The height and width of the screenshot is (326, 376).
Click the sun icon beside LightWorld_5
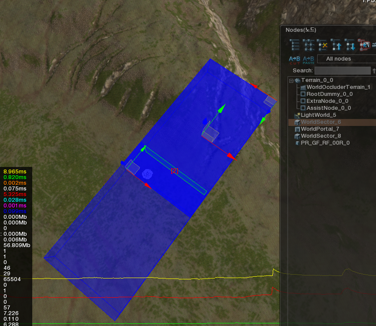point(298,115)
